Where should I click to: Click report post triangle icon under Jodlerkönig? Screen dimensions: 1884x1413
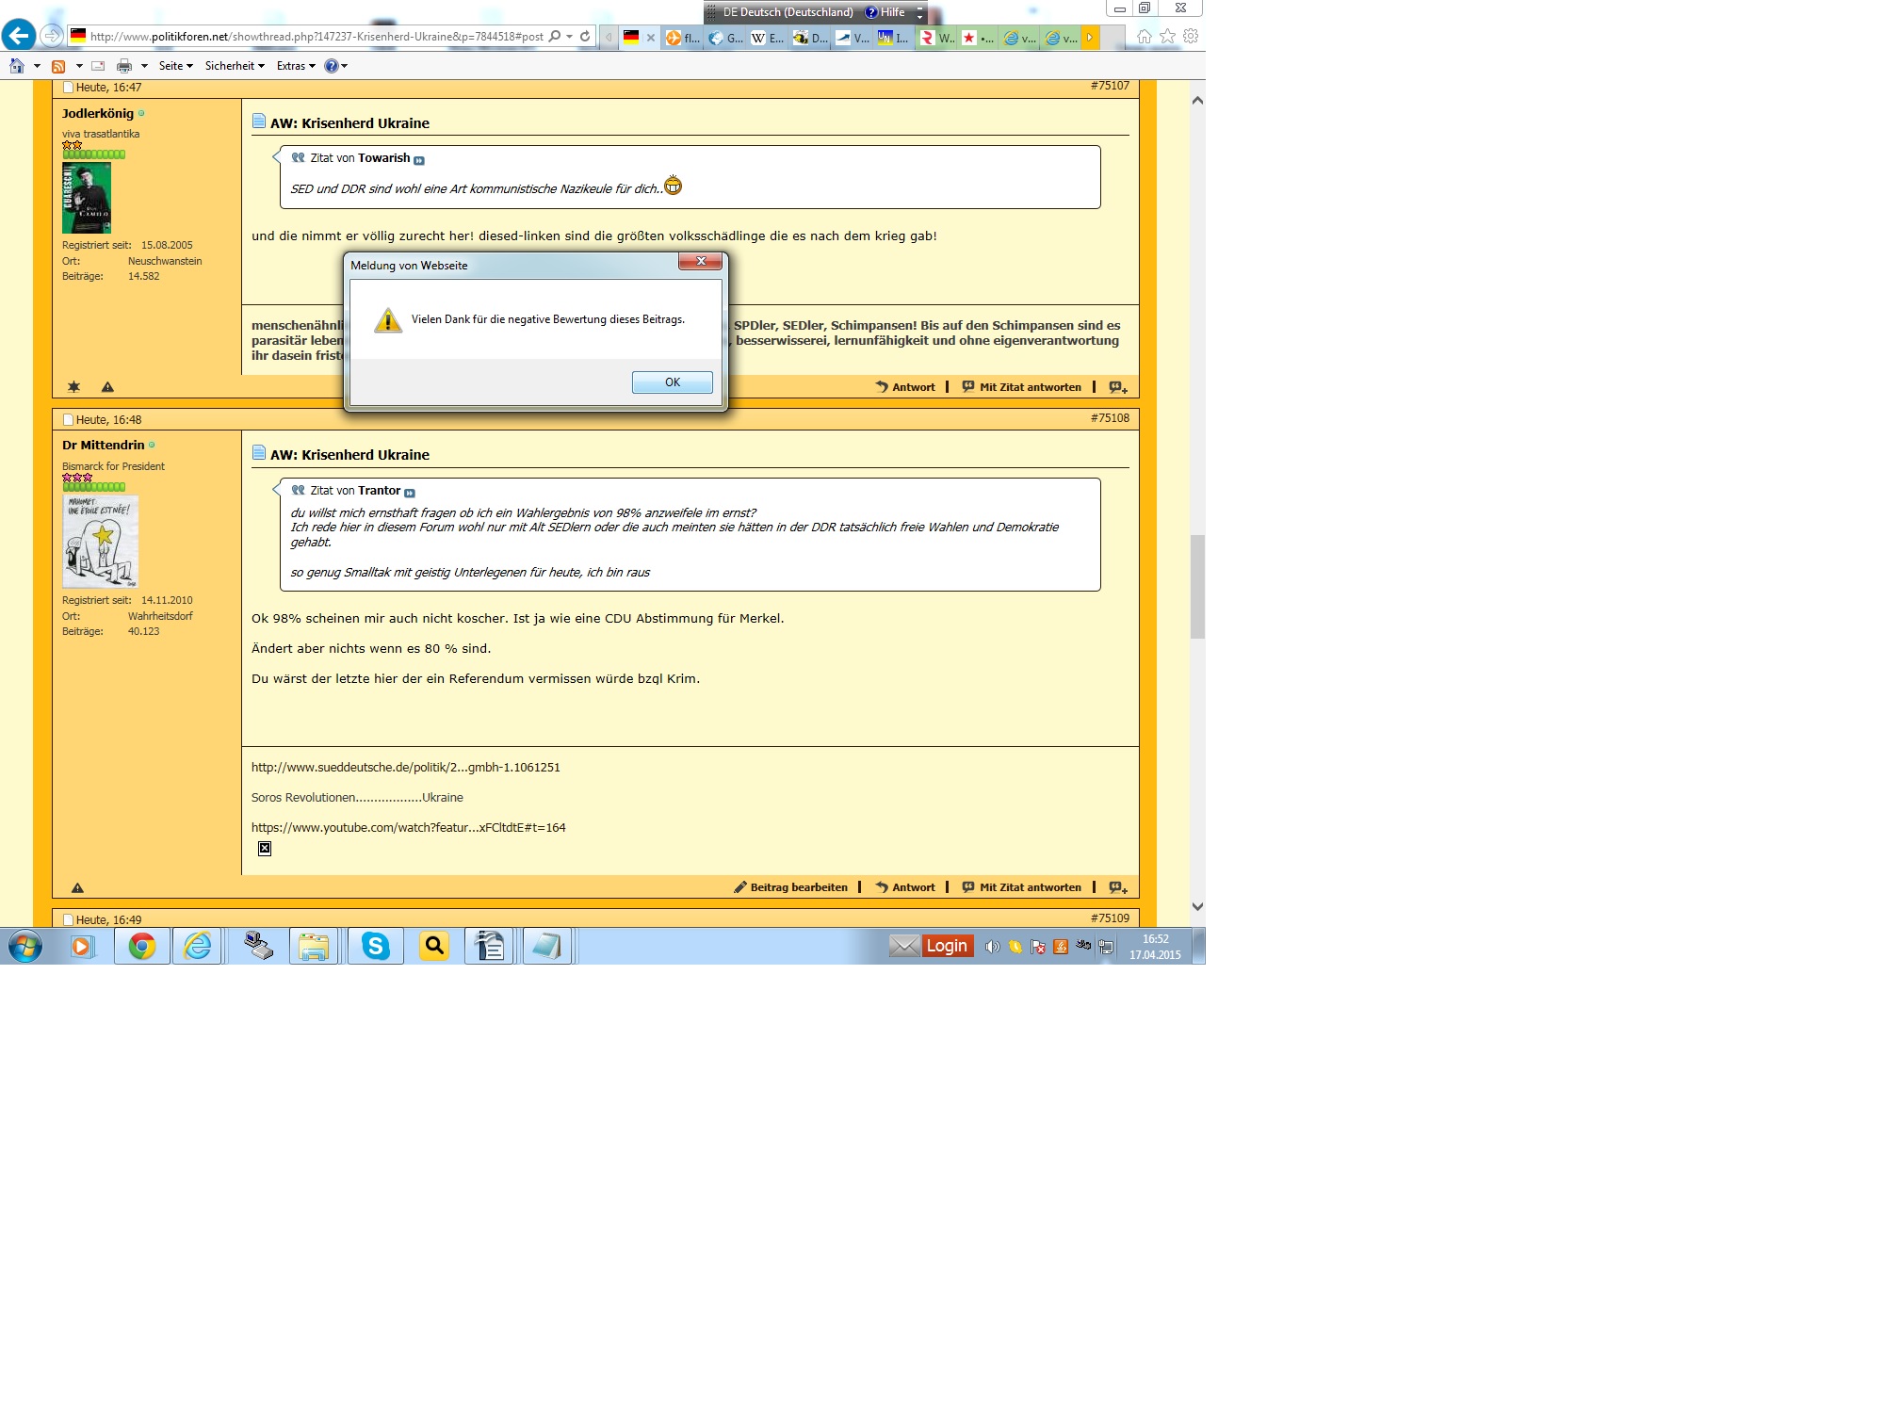point(107,387)
